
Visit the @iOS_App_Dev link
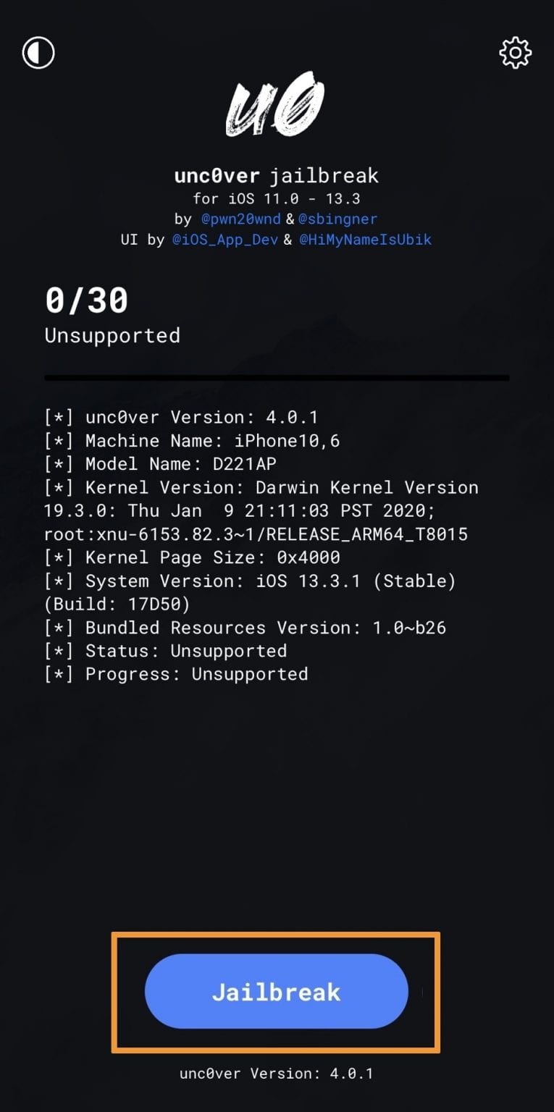pos(225,240)
